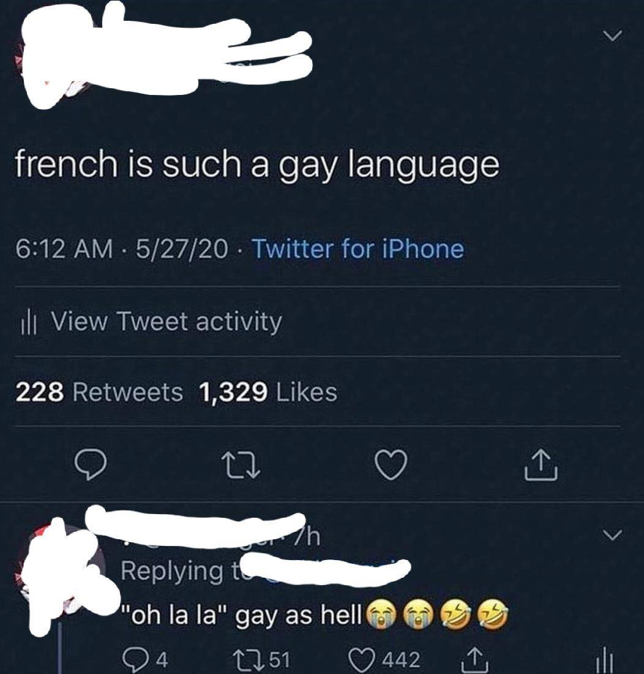The width and height of the screenshot is (644, 674).
Task: Tap the Tweet activity bar chart icon
Action: click(x=29, y=324)
